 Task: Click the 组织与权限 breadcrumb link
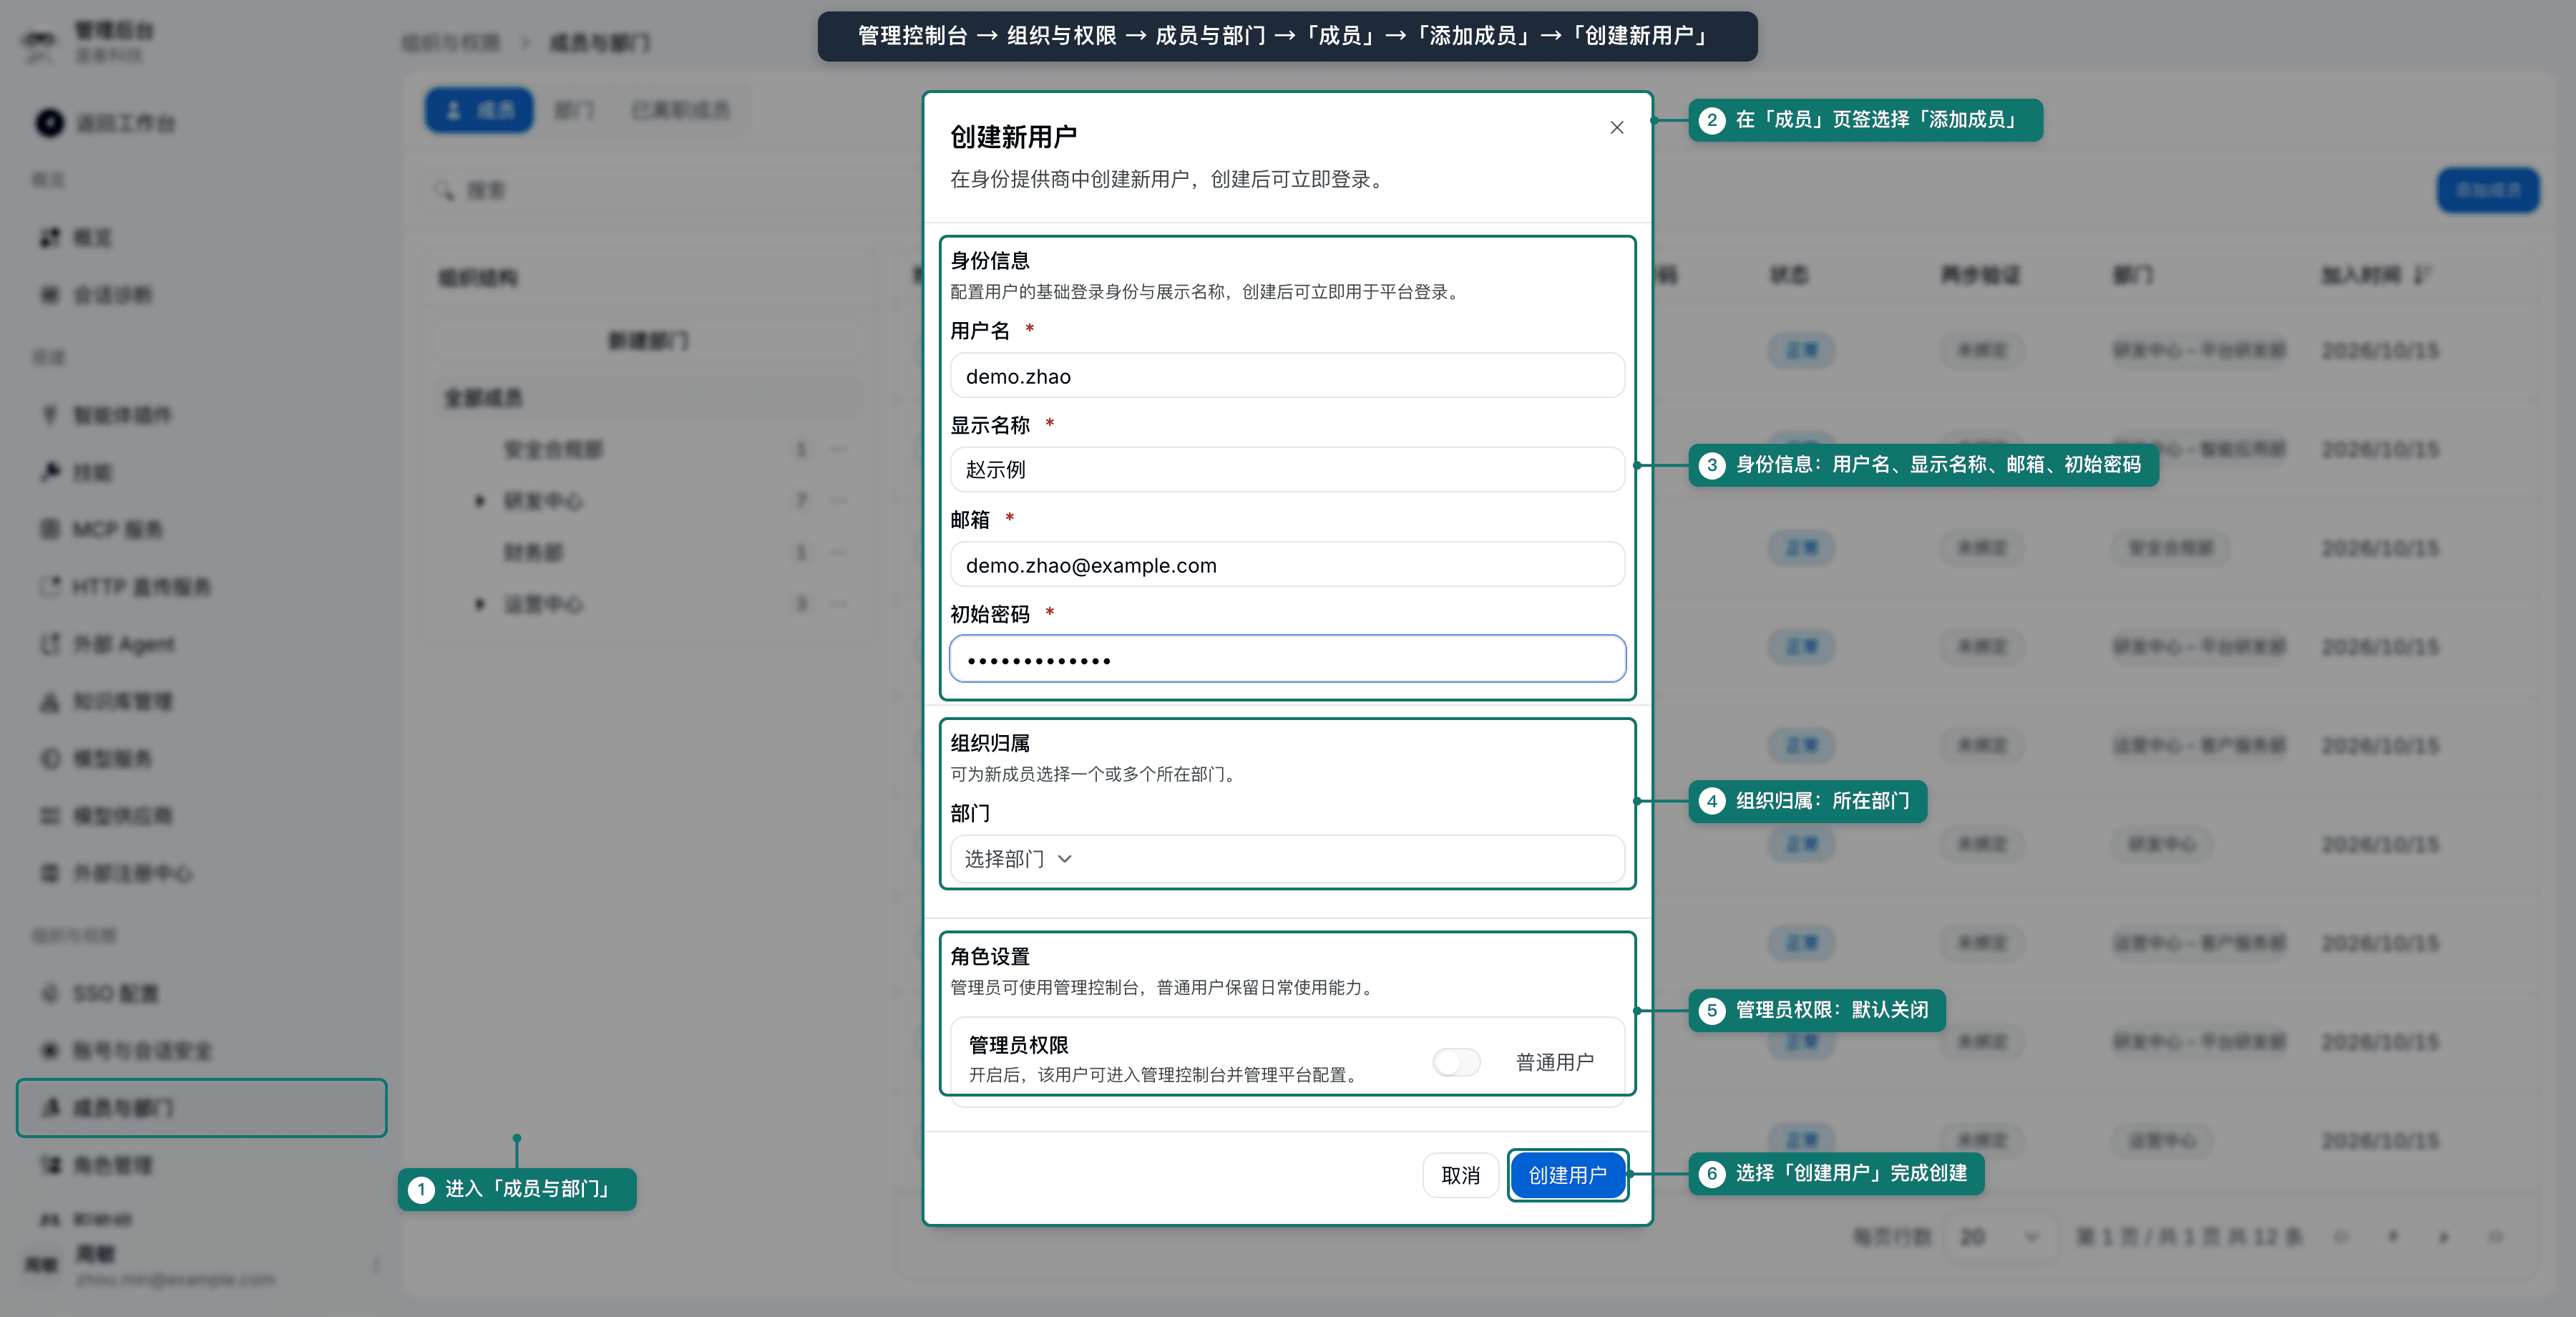[x=451, y=43]
